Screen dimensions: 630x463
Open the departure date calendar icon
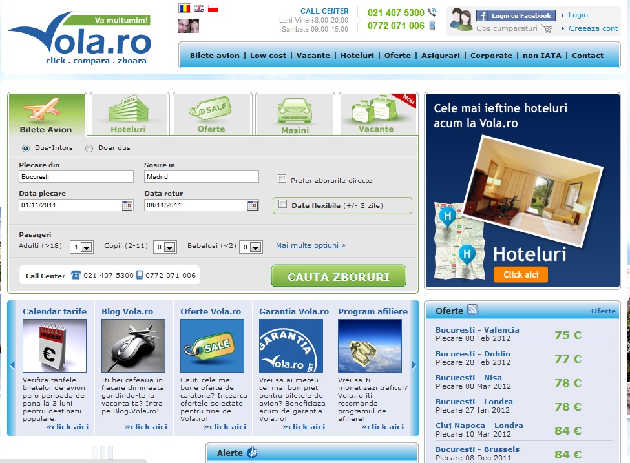point(127,205)
